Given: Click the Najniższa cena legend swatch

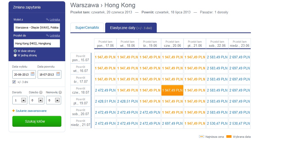Looking at the screenshot, I should (x=201, y=137).
